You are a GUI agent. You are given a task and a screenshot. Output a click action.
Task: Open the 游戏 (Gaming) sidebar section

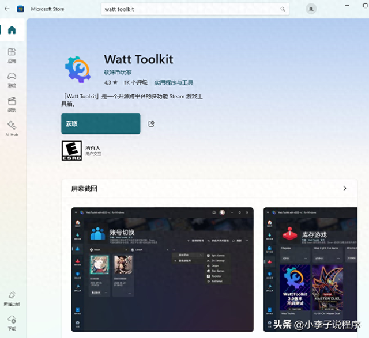(12, 80)
